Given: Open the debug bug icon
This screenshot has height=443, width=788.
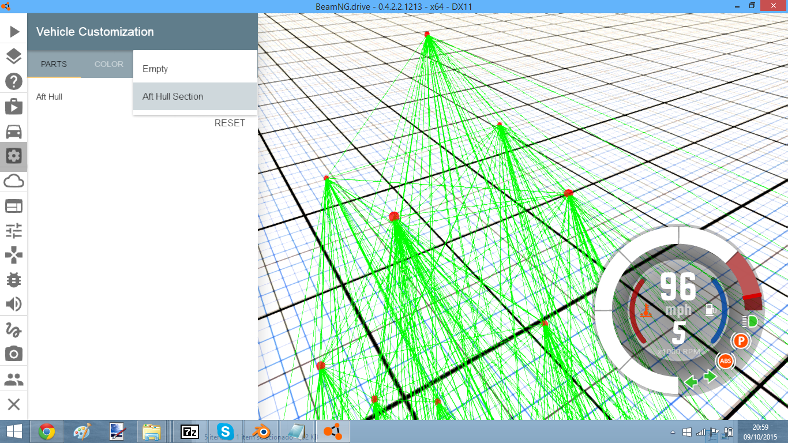Looking at the screenshot, I should 14,280.
